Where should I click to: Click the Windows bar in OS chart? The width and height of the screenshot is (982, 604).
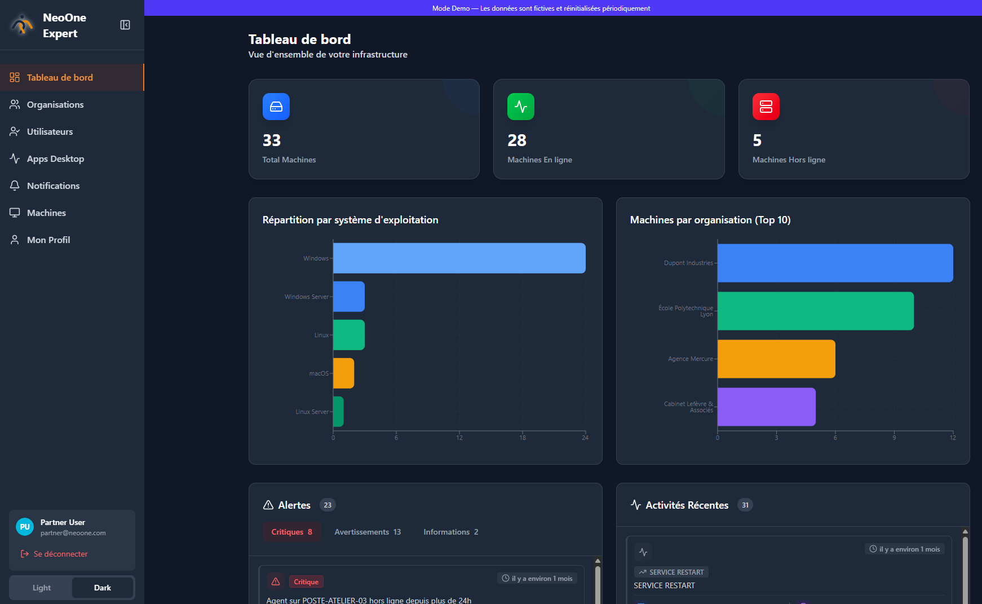coord(459,258)
